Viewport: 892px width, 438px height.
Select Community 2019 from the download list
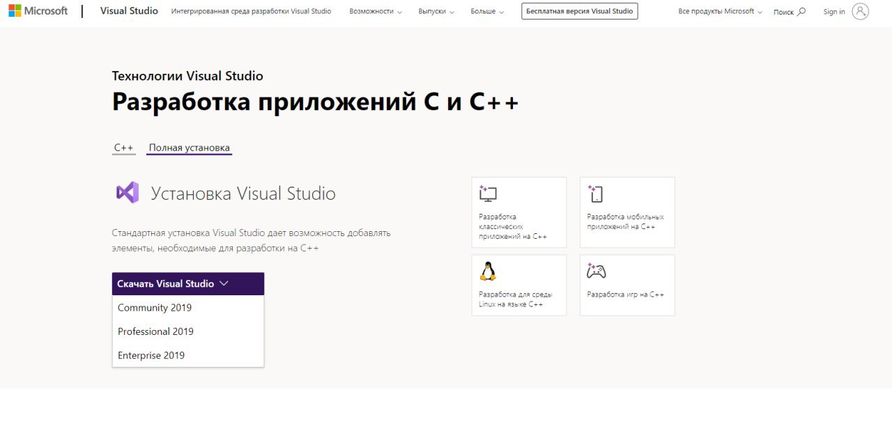tap(188, 308)
